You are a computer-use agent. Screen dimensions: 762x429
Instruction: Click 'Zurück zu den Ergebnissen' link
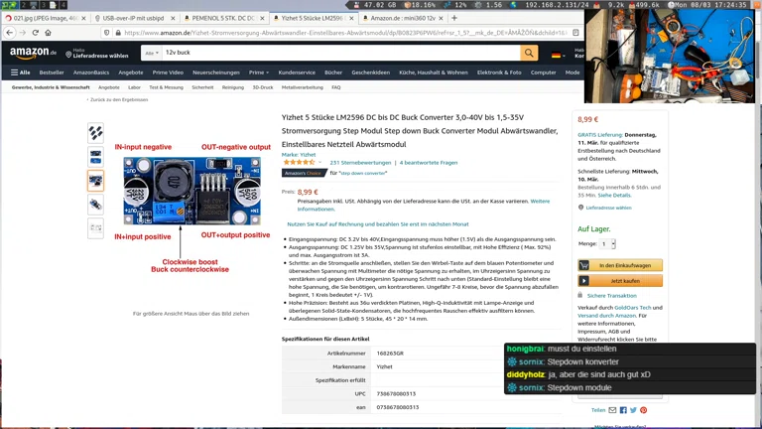click(119, 99)
